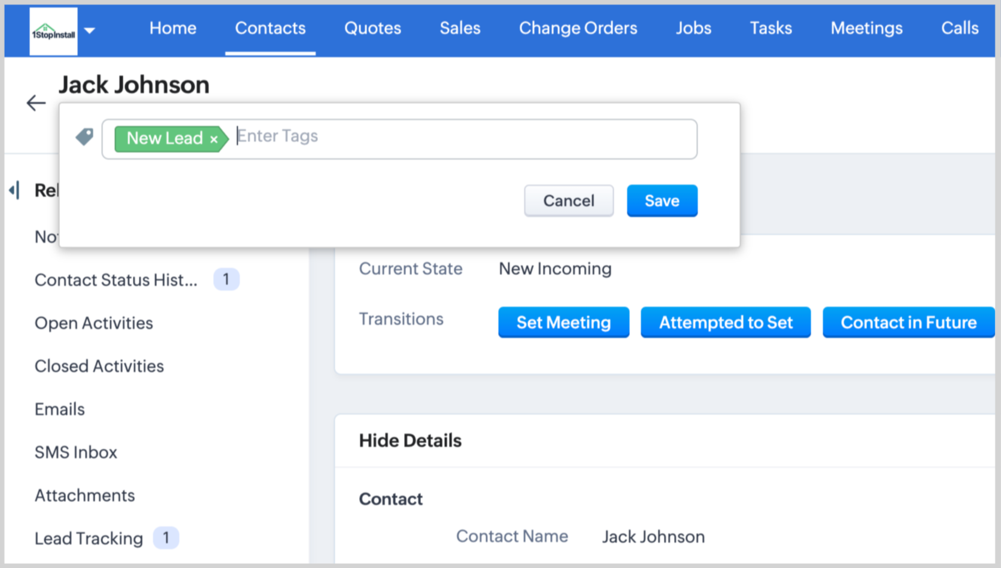
Task: Open the app switcher dropdown arrow
Action: pyautogui.click(x=90, y=30)
